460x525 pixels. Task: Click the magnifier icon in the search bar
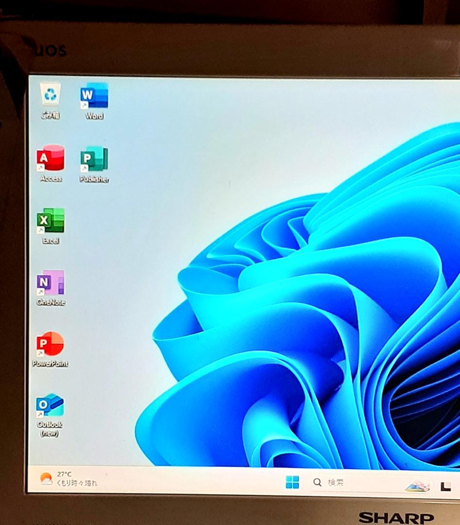click(317, 483)
